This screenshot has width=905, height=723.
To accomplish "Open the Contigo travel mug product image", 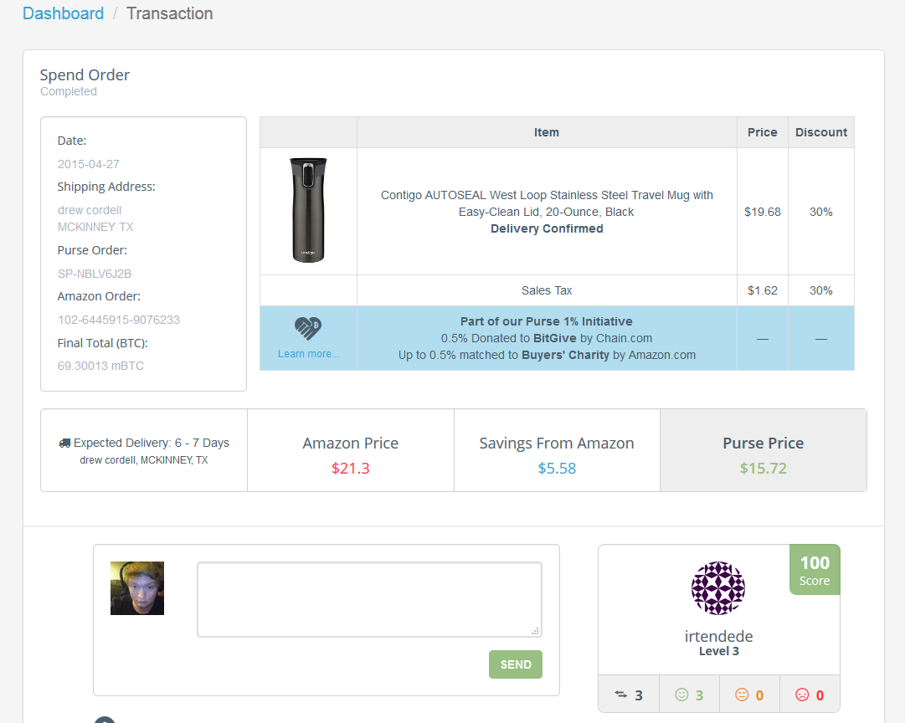I will click(308, 210).
